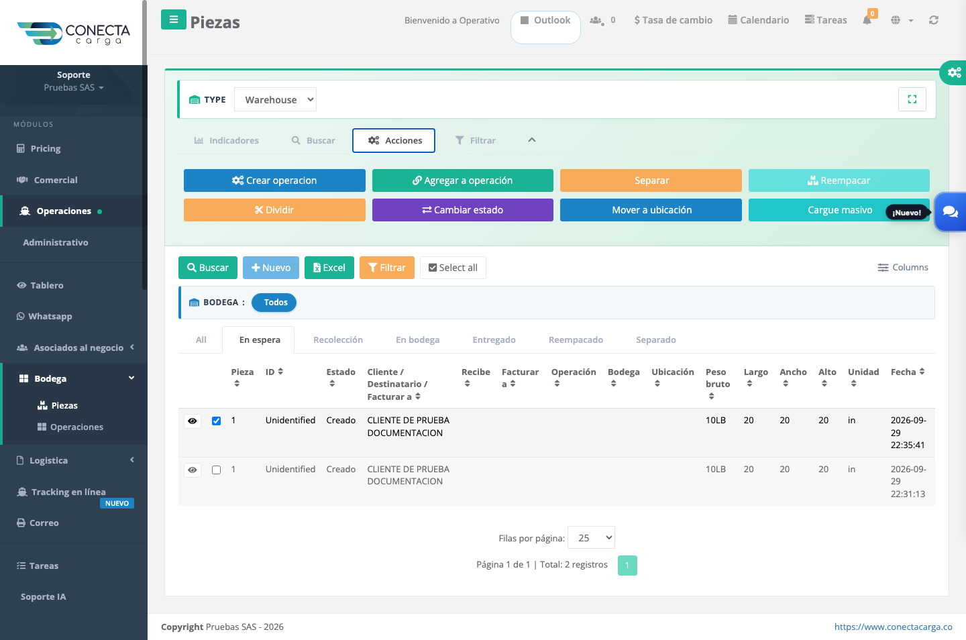Image resolution: width=966 pixels, height=640 pixels.
Task: View details of second row via eye icon
Action: click(193, 470)
